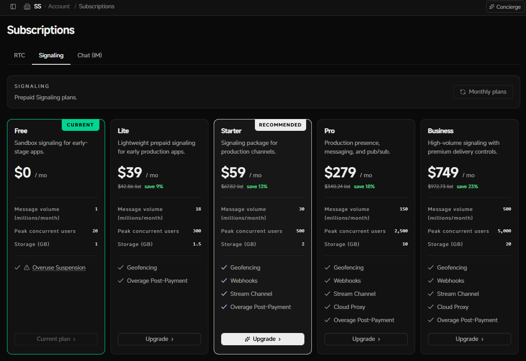The width and height of the screenshot is (526, 361).
Task: Click the $0 price on Free plan
Action: click(23, 173)
